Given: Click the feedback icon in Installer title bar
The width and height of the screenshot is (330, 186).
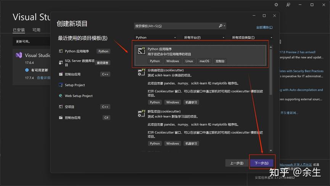Looking at the screenshot, I should (288, 5).
